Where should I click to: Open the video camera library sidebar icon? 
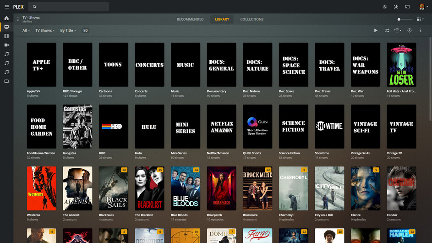(6, 45)
